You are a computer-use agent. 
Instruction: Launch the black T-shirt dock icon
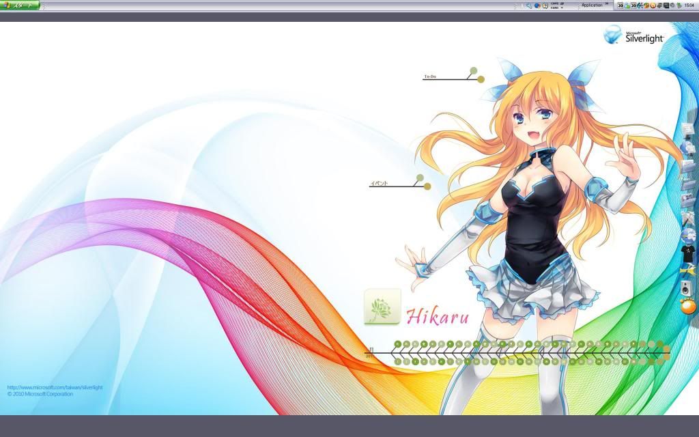pos(688,254)
